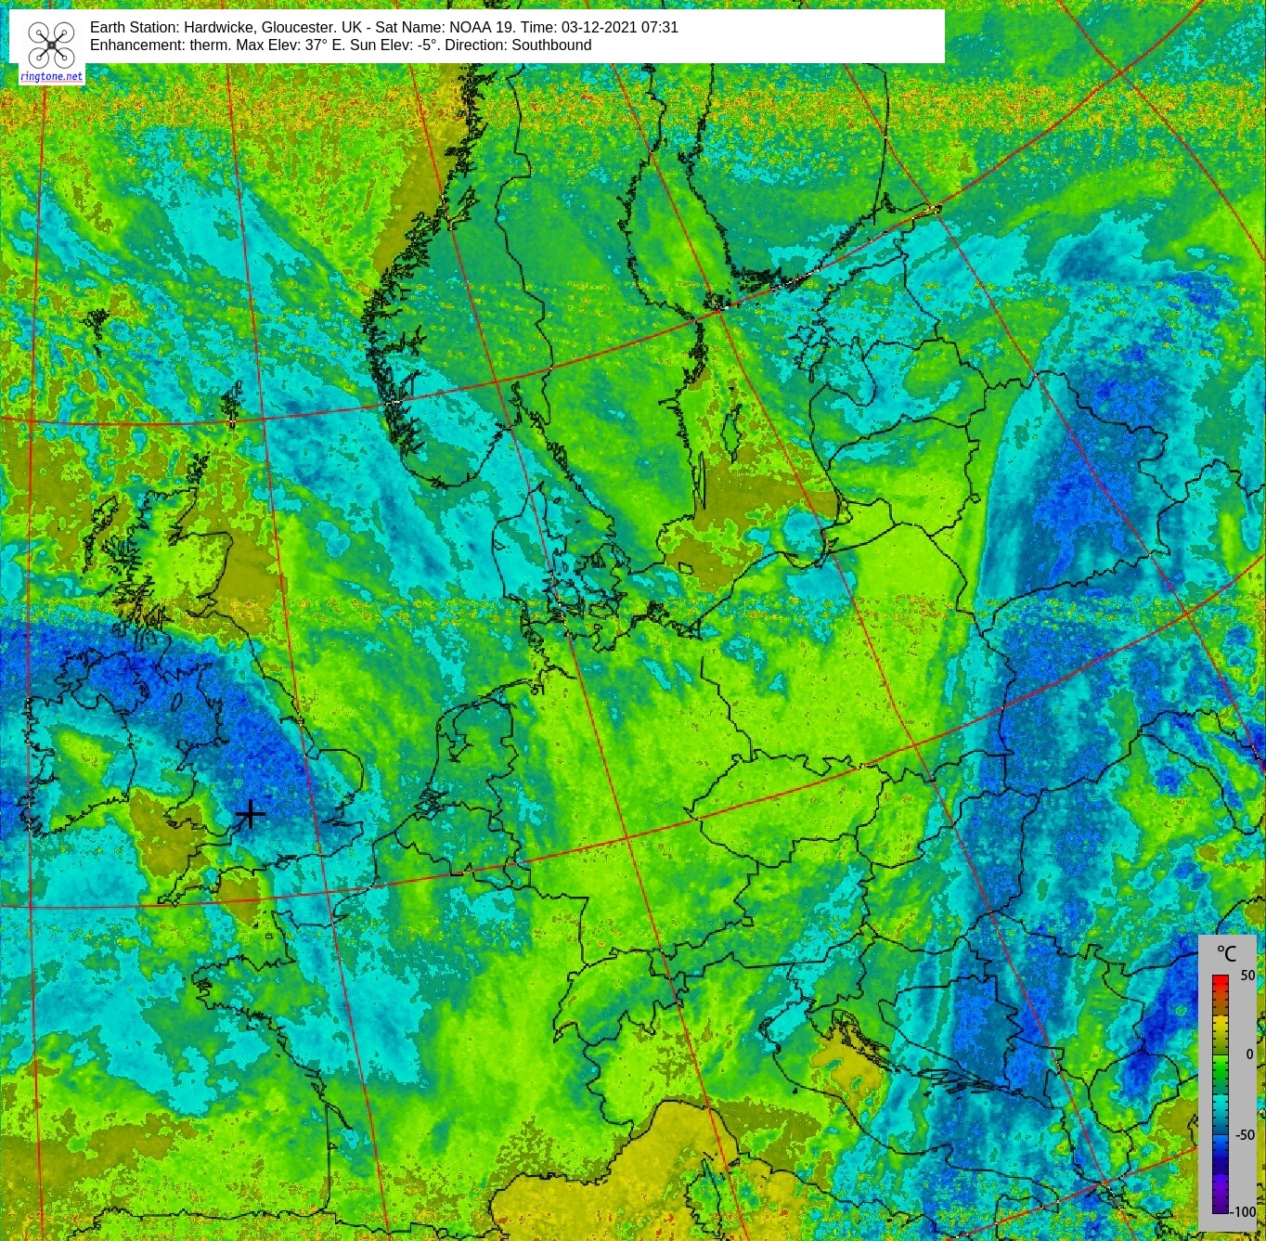The image size is (1266, 1241).
Task: Click the -100 label on the temperature legend
Action: [1244, 1211]
